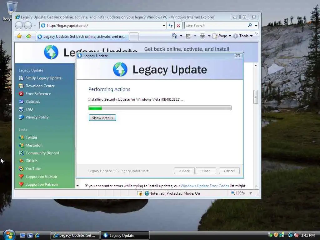The height and width of the screenshot is (240, 320).
Task: Click the page vertical scrollbar thumb
Action: tap(256, 97)
